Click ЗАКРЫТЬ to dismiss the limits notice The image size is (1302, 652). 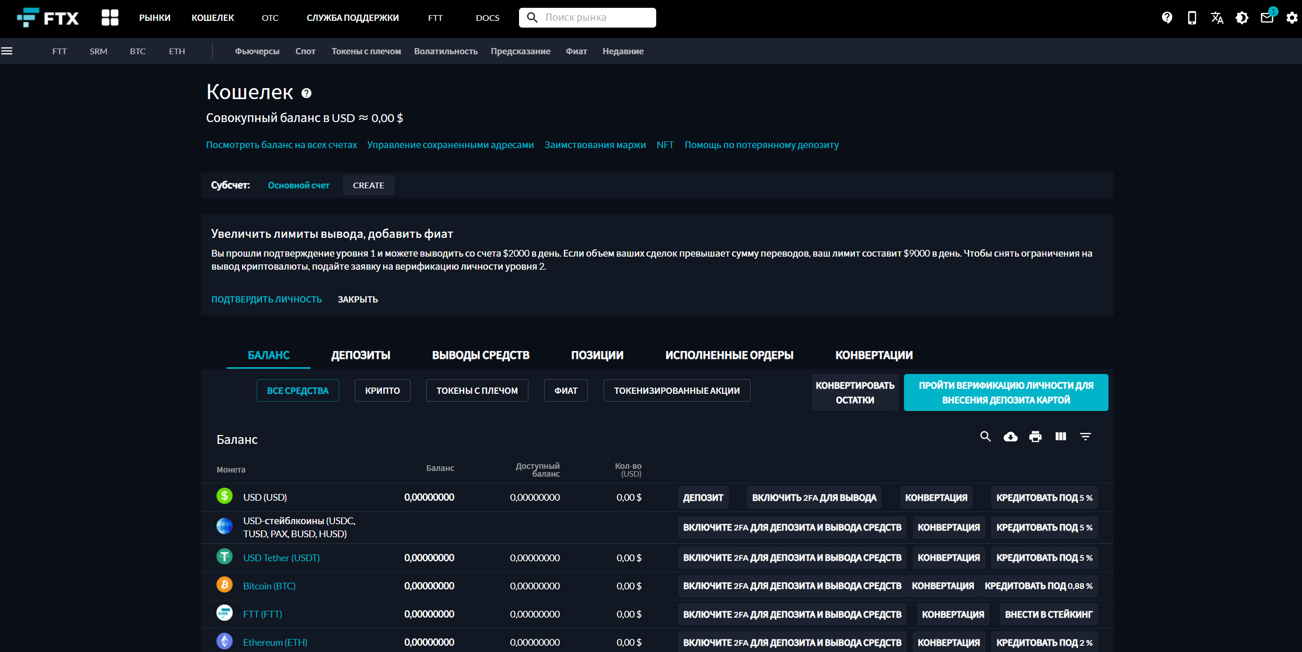[358, 299]
